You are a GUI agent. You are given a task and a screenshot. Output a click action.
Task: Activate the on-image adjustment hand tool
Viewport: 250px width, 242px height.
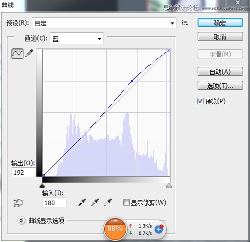coord(18,203)
